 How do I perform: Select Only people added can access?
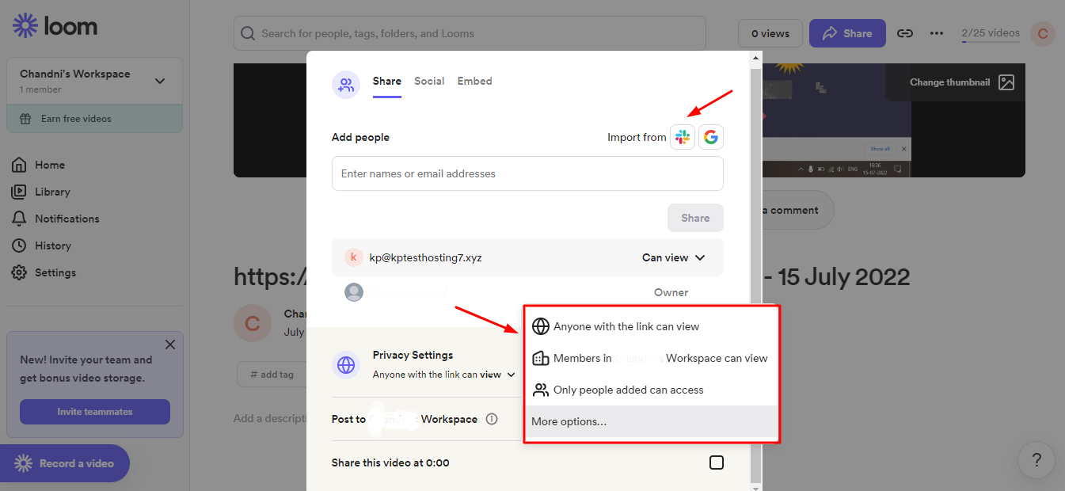click(628, 390)
